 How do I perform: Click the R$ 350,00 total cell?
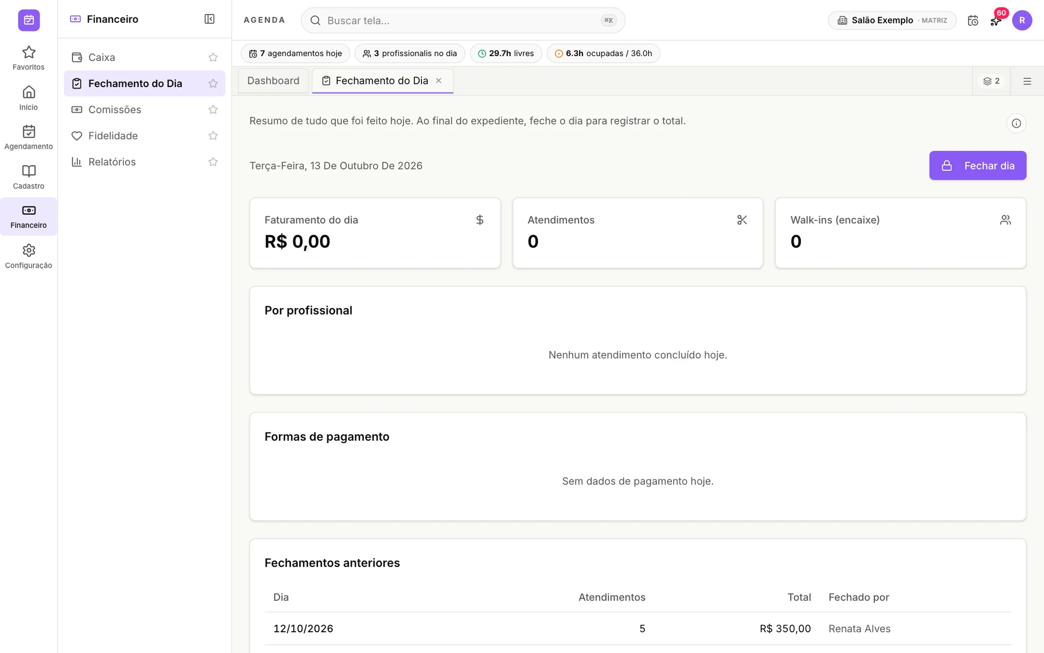[x=785, y=629]
